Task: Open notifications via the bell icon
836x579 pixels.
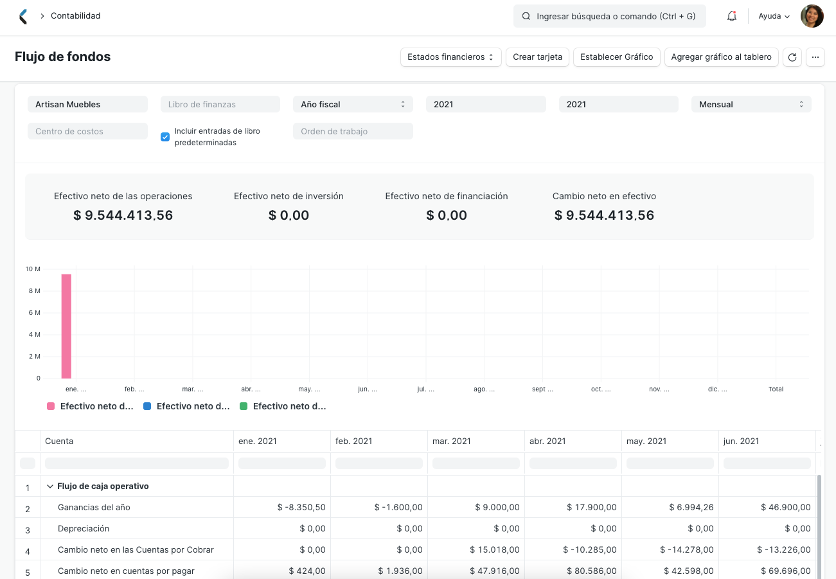Action: (731, 15)
